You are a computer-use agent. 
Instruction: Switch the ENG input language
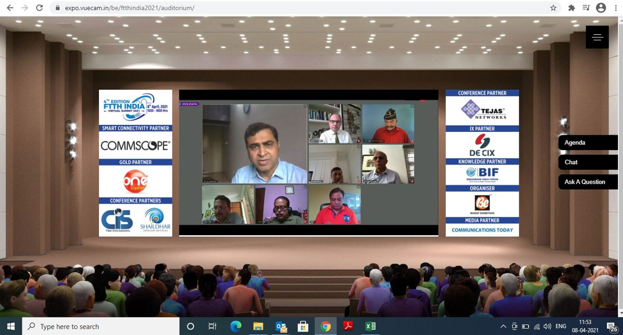pos(561,326)
